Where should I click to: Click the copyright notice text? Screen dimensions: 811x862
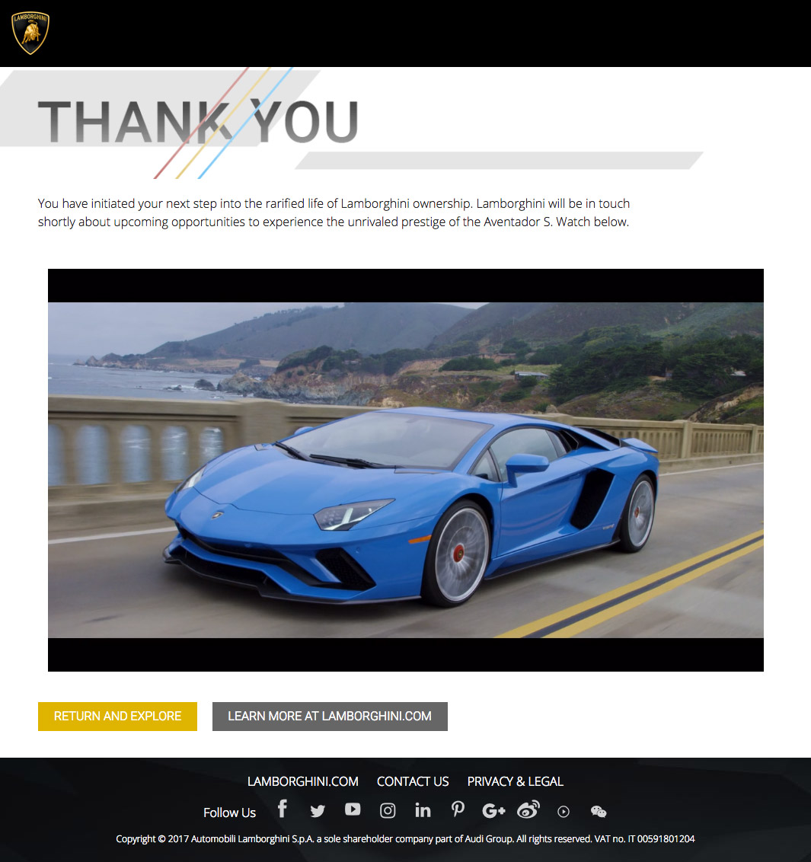pos(405,839)
